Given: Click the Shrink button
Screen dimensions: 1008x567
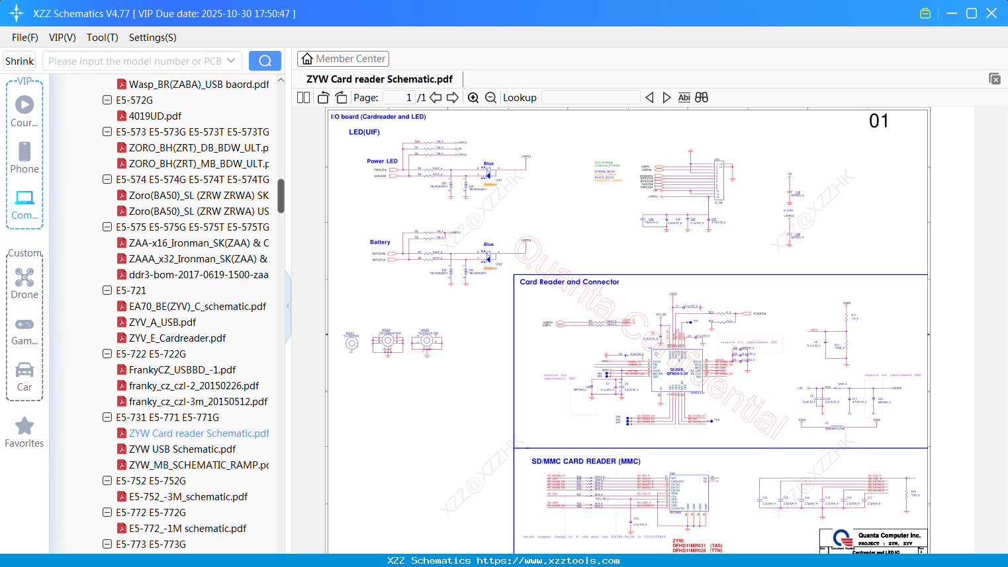Looking at the screenshot, I should click(20, 61).
